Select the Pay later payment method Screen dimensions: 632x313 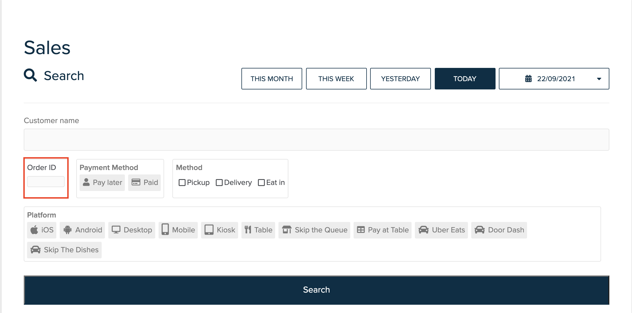[x=102, y=182]
